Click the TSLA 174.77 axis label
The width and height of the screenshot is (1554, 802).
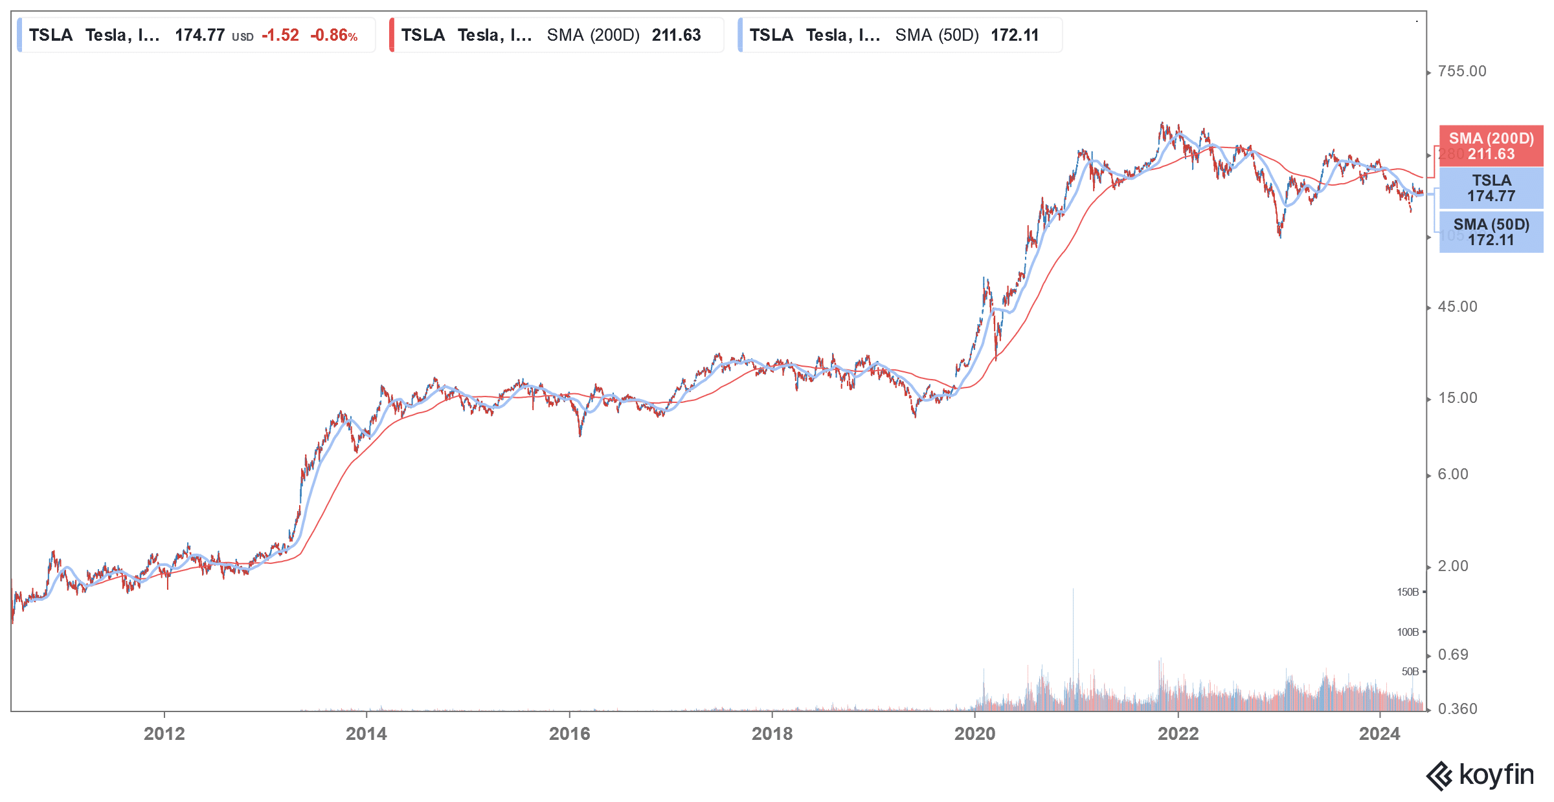[1491, 188]
